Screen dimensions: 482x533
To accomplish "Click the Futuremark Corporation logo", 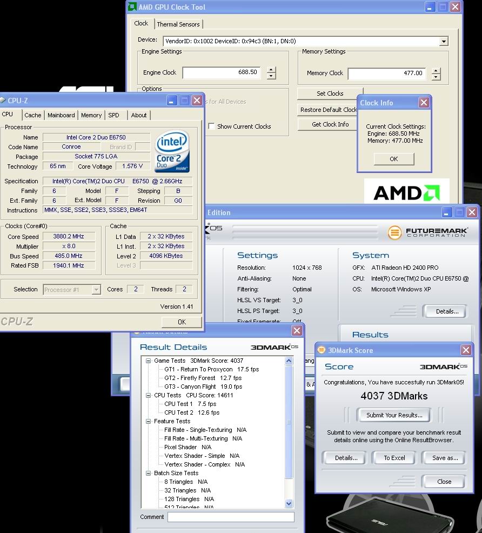I will [x=427, y=232].
